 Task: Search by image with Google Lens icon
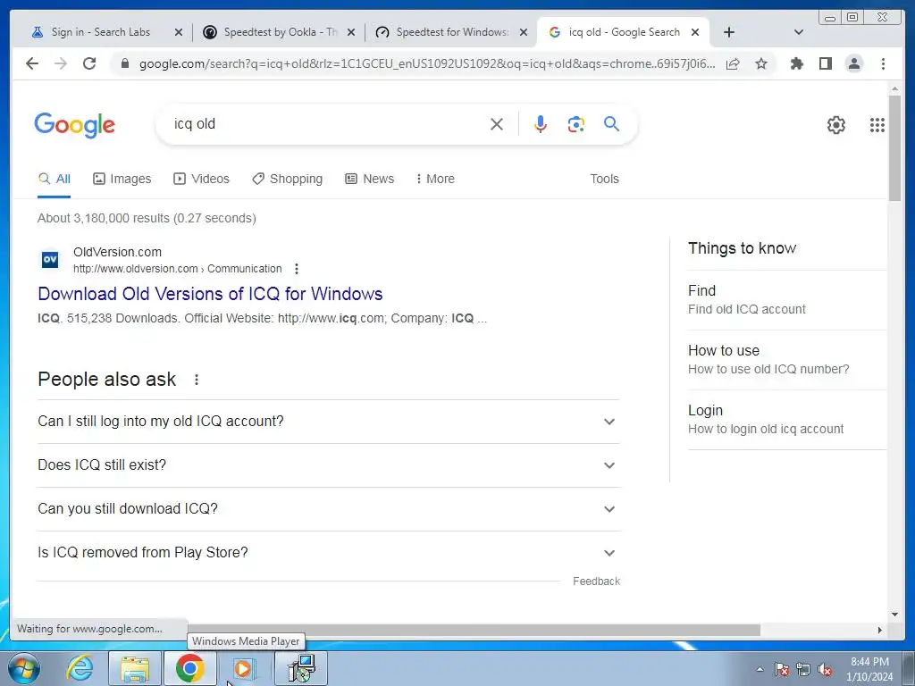pos(576,124)
